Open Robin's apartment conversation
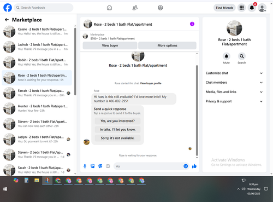This screenshot has width=273, height=202. [x=37, y=62]
